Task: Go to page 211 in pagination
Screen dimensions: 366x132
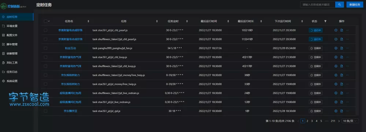Action: click(x=333, y=121)
